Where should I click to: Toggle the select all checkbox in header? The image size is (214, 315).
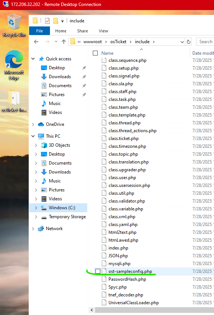[95, 53]
